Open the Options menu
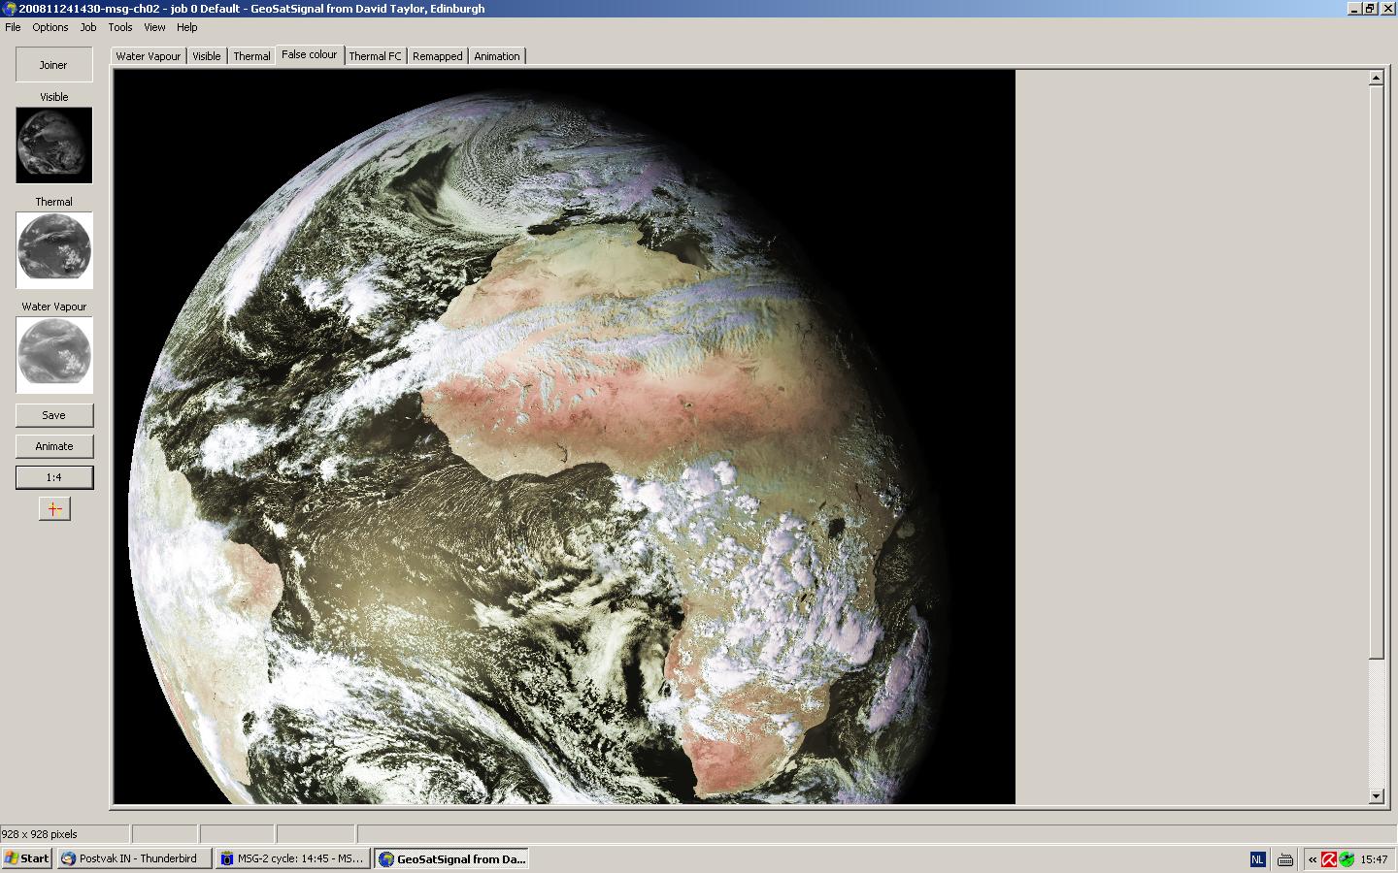The width and height of the screenshot is (1398, 873). (50, 27)
